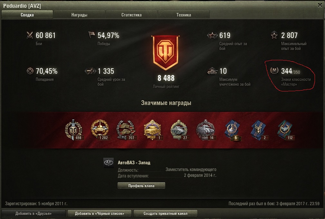Click the hit accuracy crosshair icon
Image resolution: width=325 pixels, height=219 pixels.
tap(30, 71)
